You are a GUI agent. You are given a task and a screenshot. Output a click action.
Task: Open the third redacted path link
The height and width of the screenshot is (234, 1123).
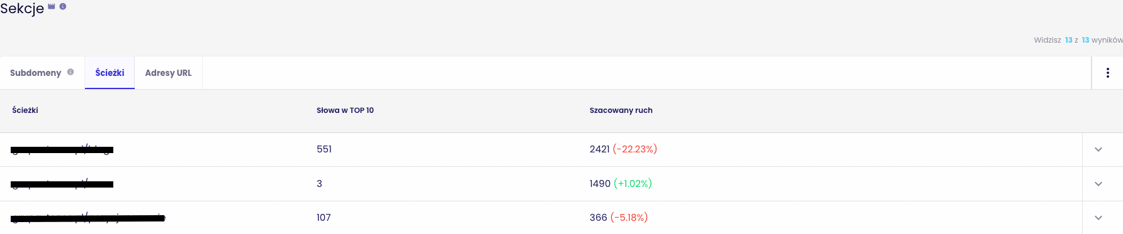pyautogui.click(x=88, y=218)
